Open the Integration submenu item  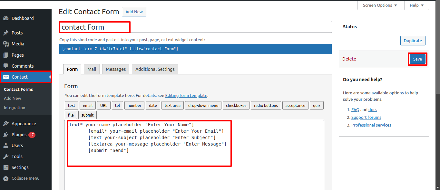[x=15, y=108]
